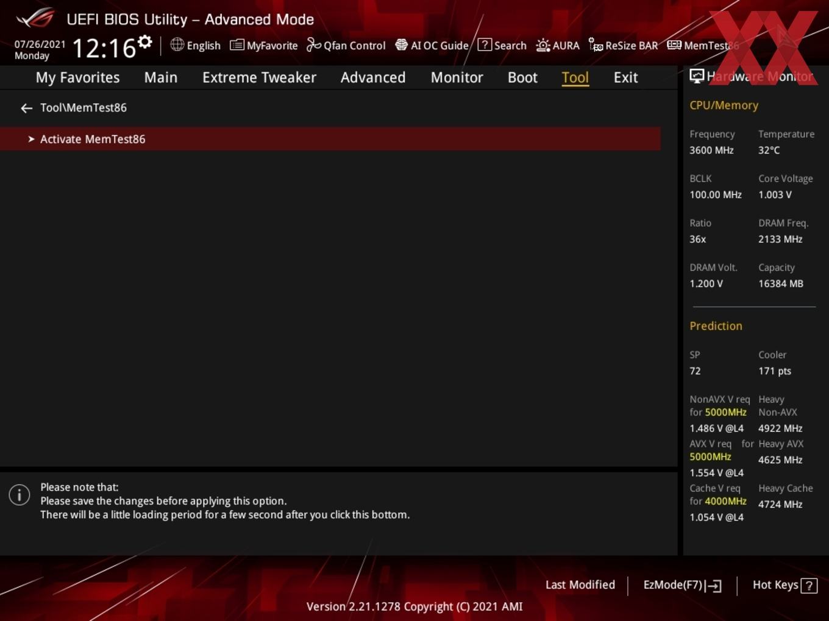829x621 pixels.
Task: Switch to the Advanced tab
Action: click(x=373, y=77)
